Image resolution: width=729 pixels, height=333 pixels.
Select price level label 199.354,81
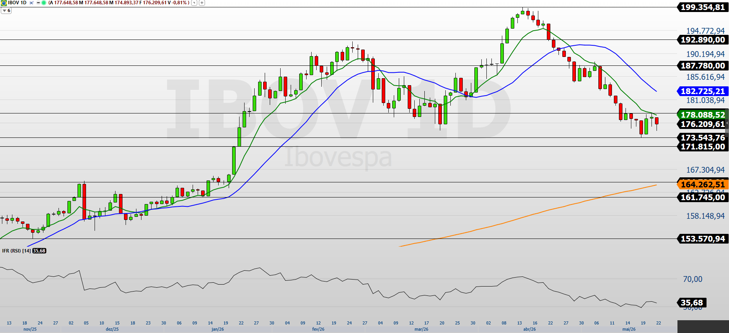tap(703, 7)
